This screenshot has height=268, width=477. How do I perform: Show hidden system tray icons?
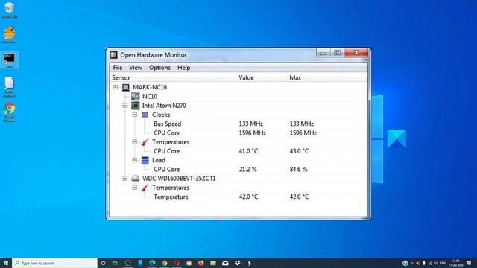click(412, 263)
